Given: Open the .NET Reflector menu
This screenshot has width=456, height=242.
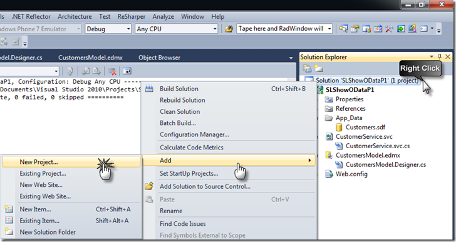Looking at the screenshot, I should point(31,16).
